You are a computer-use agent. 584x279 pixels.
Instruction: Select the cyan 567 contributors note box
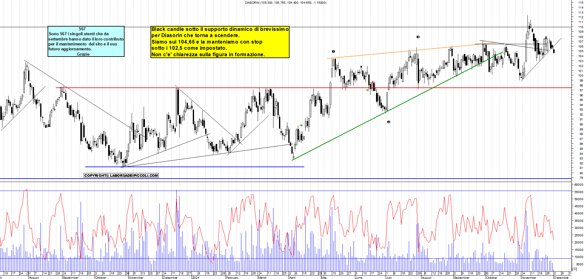click(86, 41)
